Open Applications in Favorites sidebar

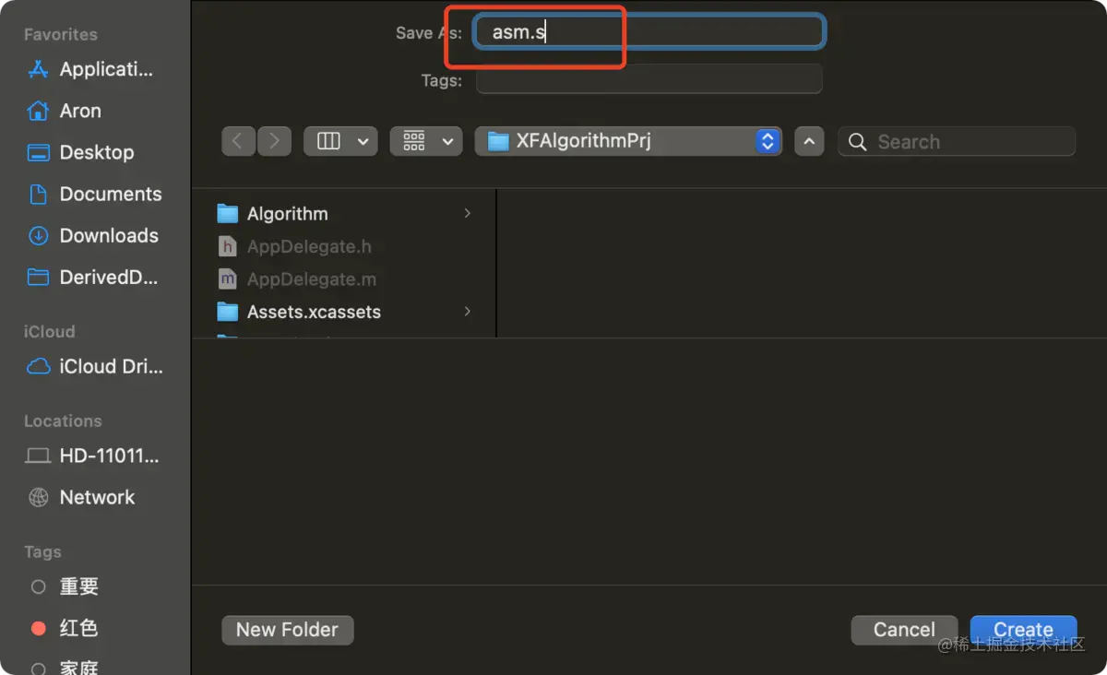(90, 69)
